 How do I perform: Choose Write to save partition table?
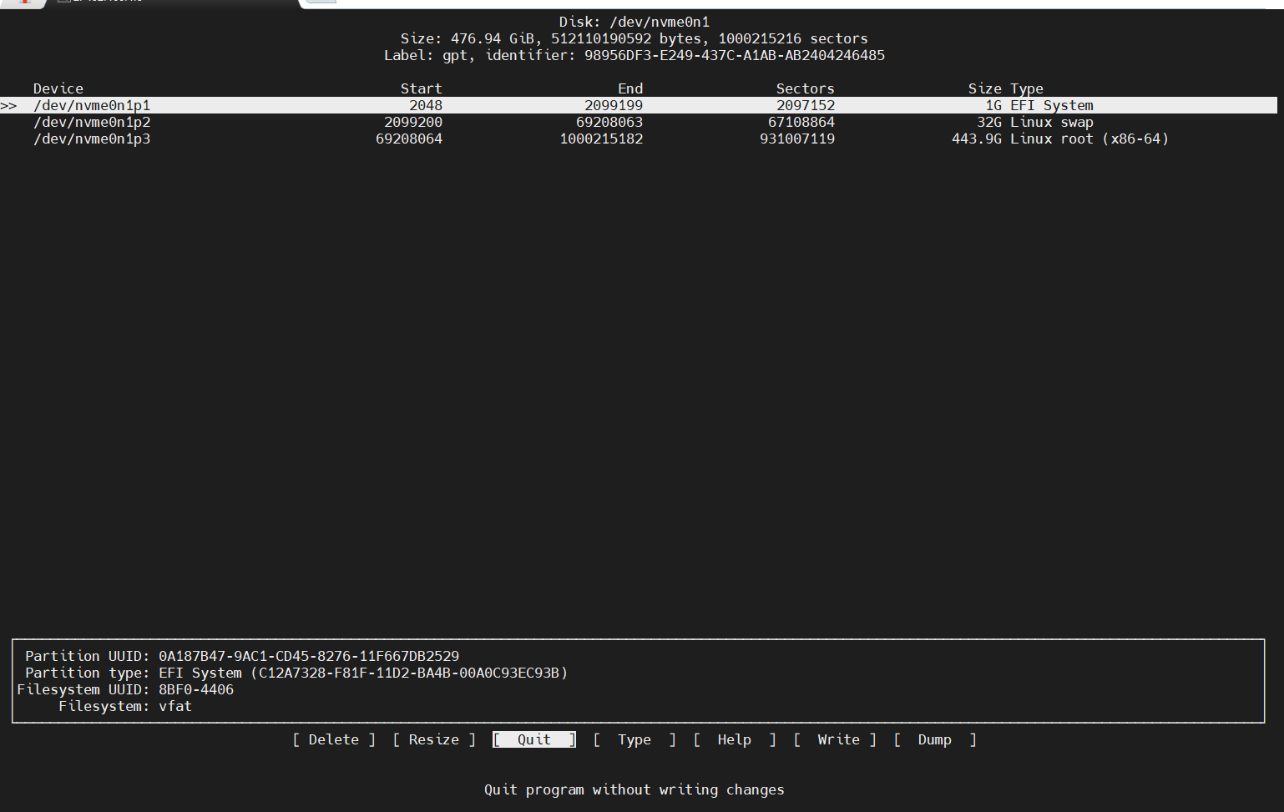835,739
